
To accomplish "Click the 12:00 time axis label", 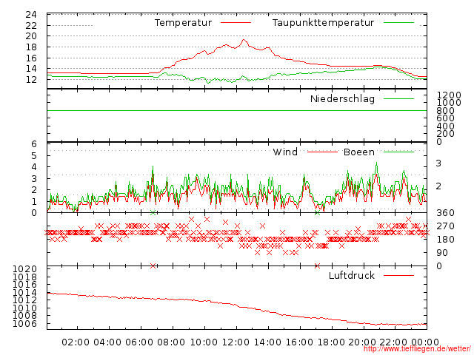I will pyautogui.click(x=236, y=342).
